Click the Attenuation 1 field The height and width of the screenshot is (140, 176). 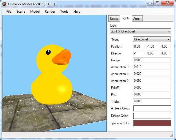point(152,74)
